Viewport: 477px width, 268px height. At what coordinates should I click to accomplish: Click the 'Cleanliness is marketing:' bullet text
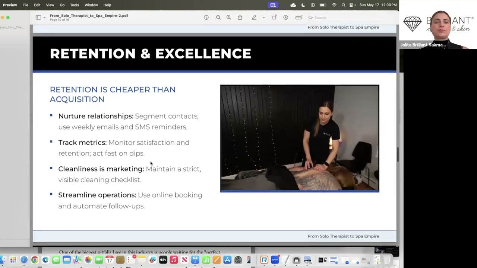(101, 169)
